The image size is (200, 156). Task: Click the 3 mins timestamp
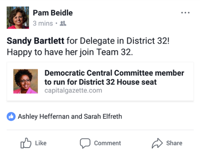click(43, 23)
